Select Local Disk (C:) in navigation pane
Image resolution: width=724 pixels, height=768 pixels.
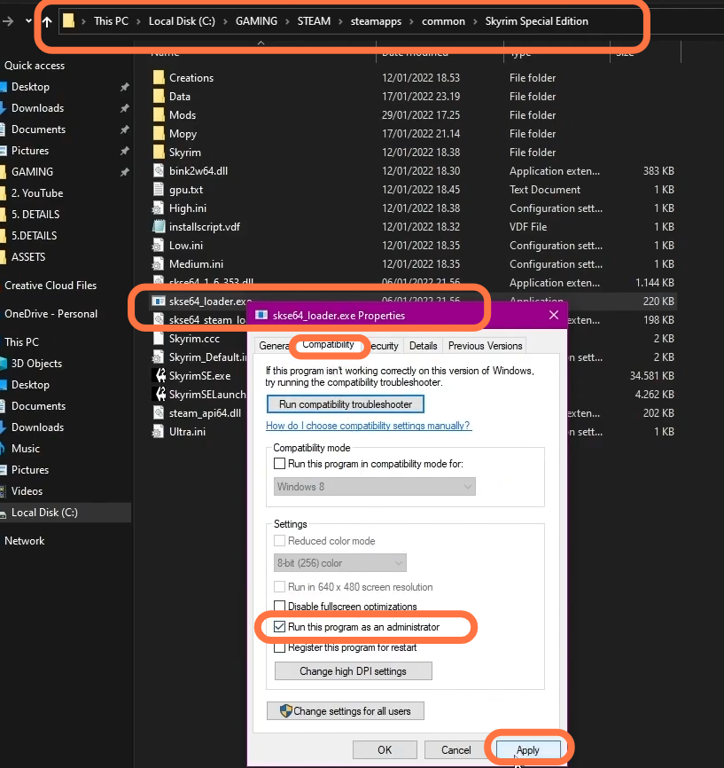(x=66, y=513)
